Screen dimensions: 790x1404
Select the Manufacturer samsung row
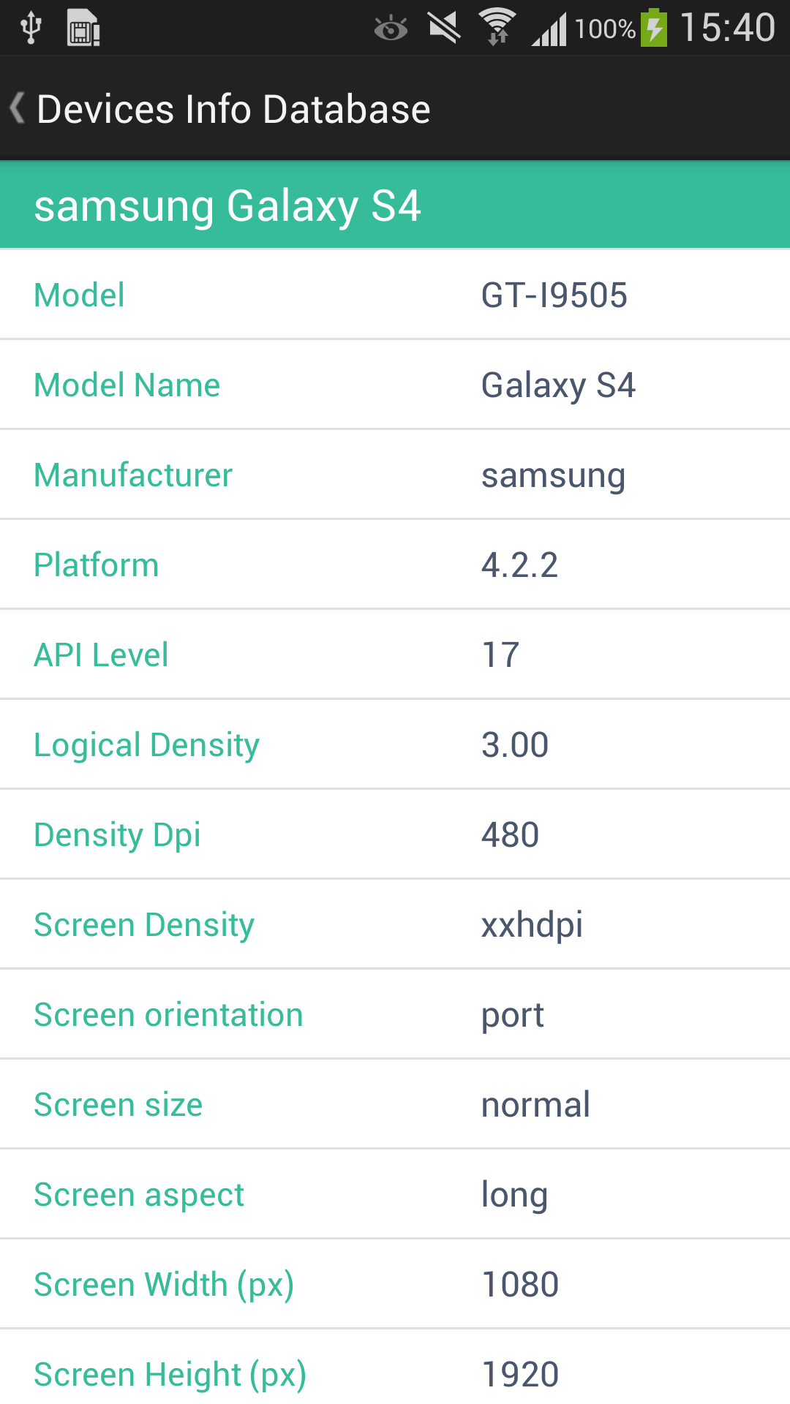(x=395, y=475)
